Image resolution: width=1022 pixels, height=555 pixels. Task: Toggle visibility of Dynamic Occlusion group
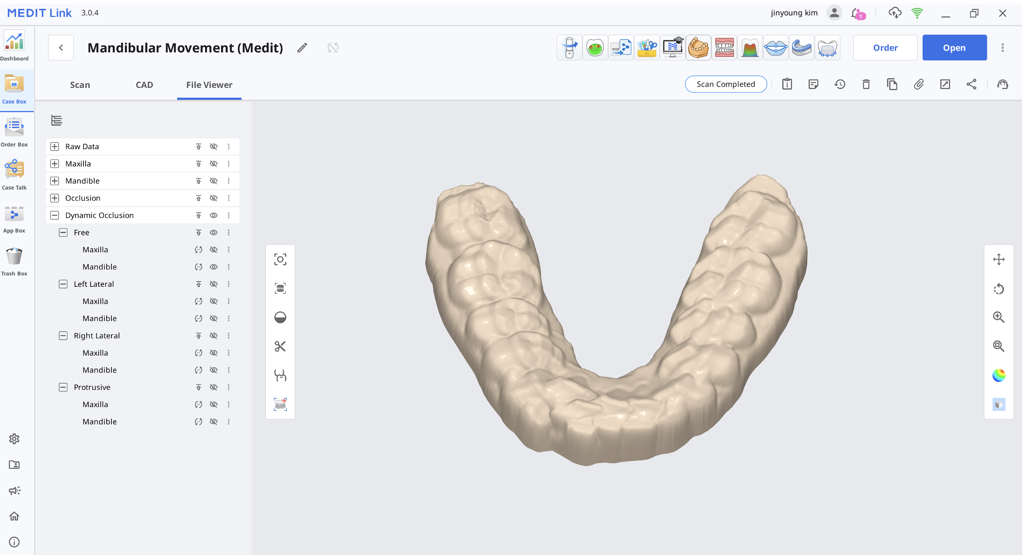(x=214, y=215)
